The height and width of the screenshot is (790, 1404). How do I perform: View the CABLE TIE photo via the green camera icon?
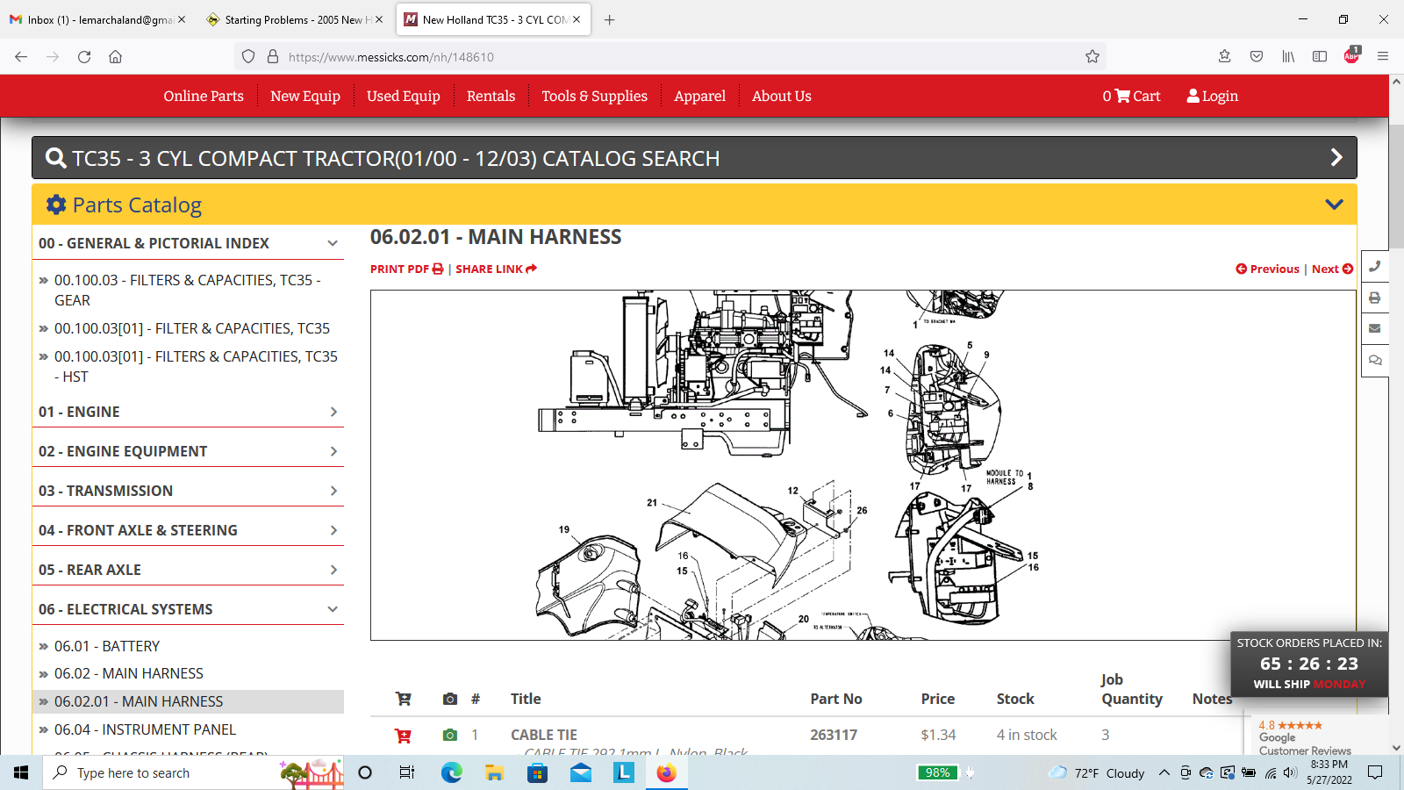[450, 735]
